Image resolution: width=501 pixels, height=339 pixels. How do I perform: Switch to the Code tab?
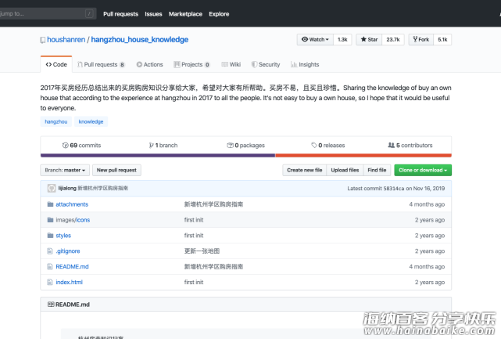(x=56, y=64)
